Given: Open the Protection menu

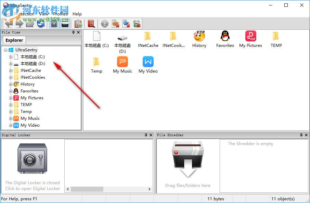Looking at the screenshot, I should point(25,14).
